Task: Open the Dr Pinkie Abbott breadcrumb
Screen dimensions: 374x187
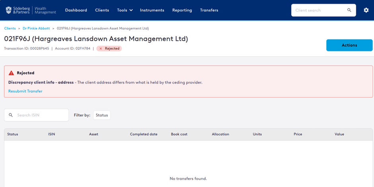Action: 36,29
